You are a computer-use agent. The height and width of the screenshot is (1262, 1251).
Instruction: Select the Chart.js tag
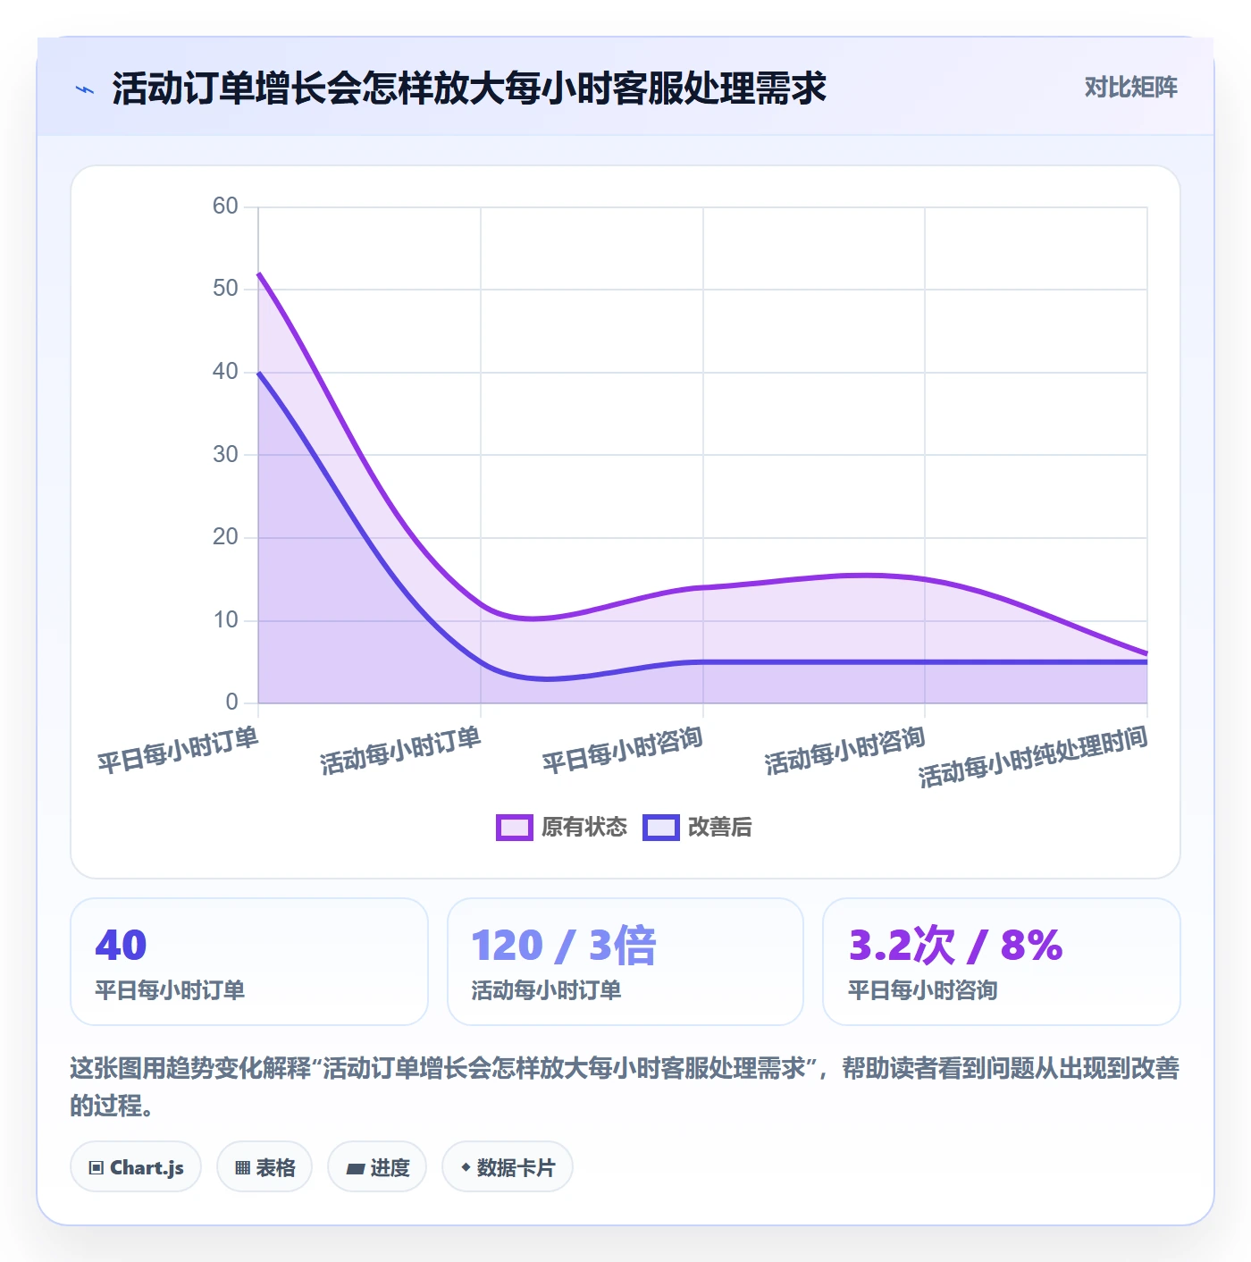[136, 1166]
